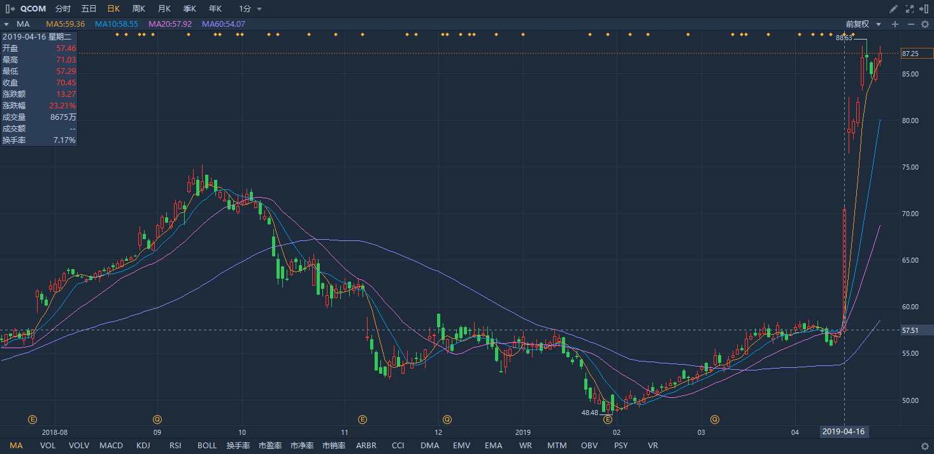Toggle the BOLL indicator

(207, 446)
